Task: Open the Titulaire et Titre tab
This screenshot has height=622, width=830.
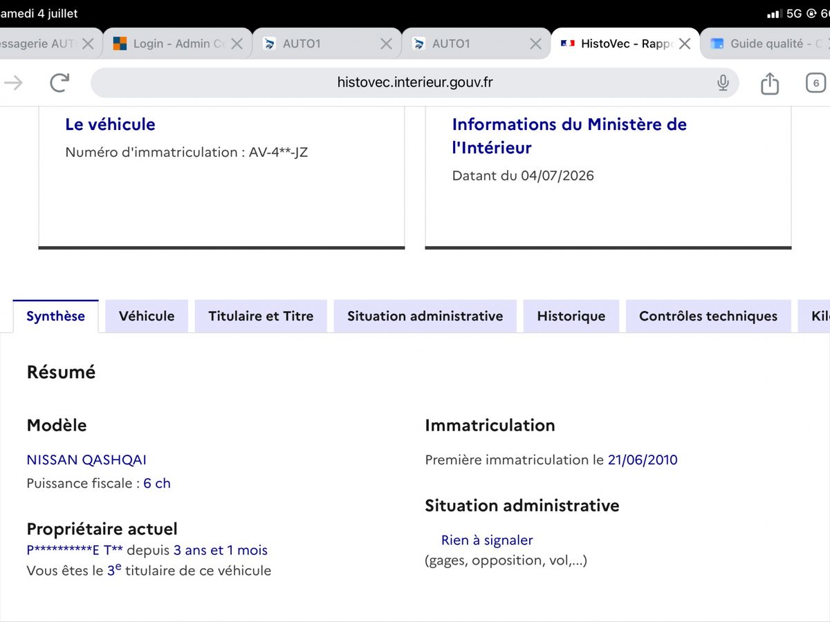Action: 261,316
